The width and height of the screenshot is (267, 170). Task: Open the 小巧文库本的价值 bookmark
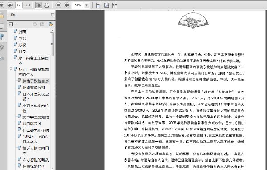point(36,108)
